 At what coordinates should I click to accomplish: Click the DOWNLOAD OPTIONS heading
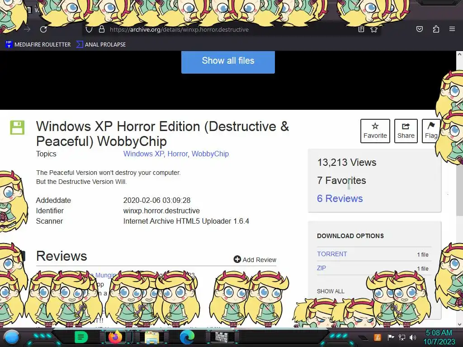click(x=350, y=236)
